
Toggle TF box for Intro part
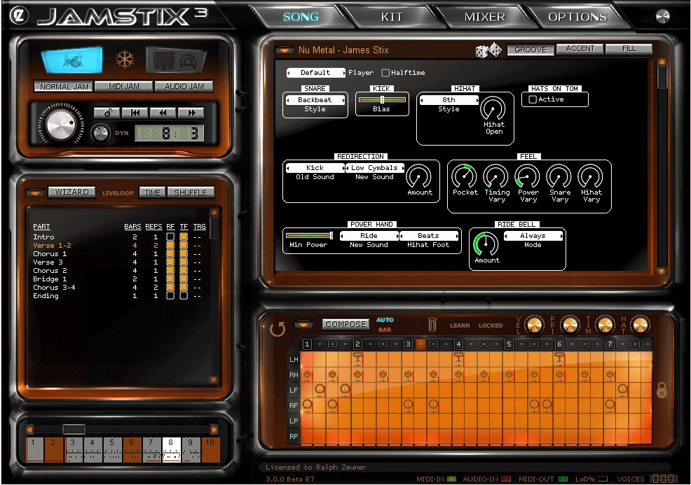(184, 237)
